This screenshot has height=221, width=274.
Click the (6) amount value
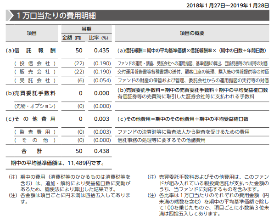(x=81, y=80)
